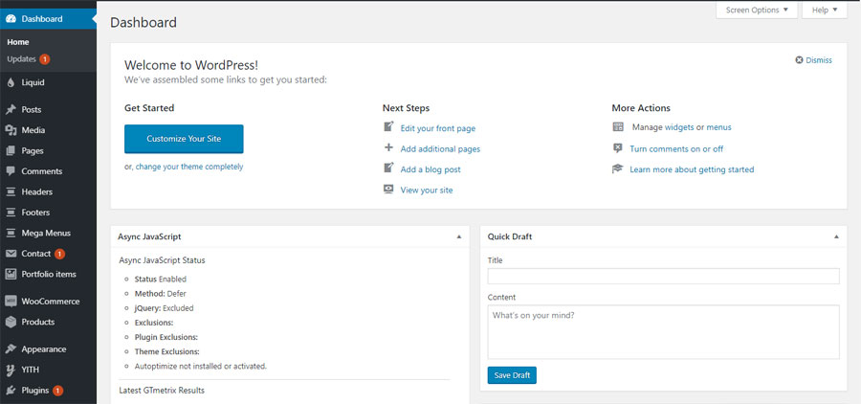The width and height of the screenshot is (861, 404).
Task: Click the Headers menu icon
Action: click(x=11, y=191)
